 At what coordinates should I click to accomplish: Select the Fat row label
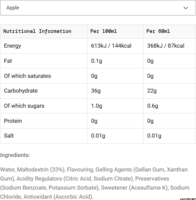[8, 61]
